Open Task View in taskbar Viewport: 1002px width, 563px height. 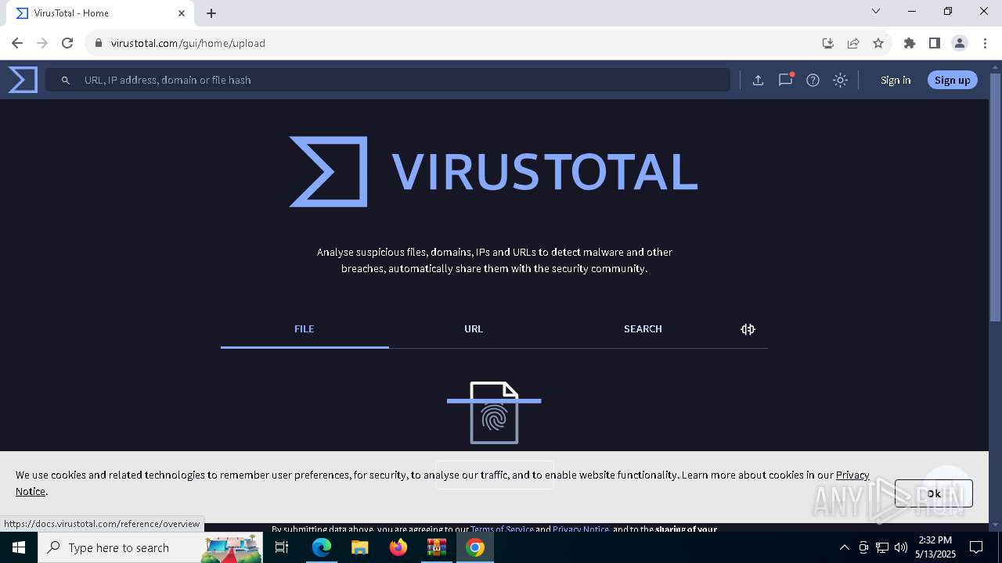pyautogui.click(x=282, y=547)
